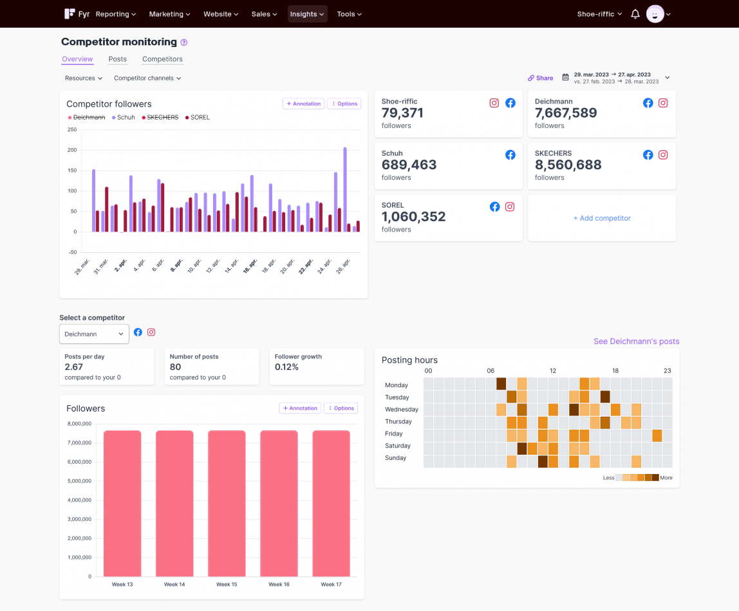Image resolution: width=739 pixels, height=611 pixels.
Task: Select the darkest color on the Less-More intensity scale
Action: pos(655,478)
